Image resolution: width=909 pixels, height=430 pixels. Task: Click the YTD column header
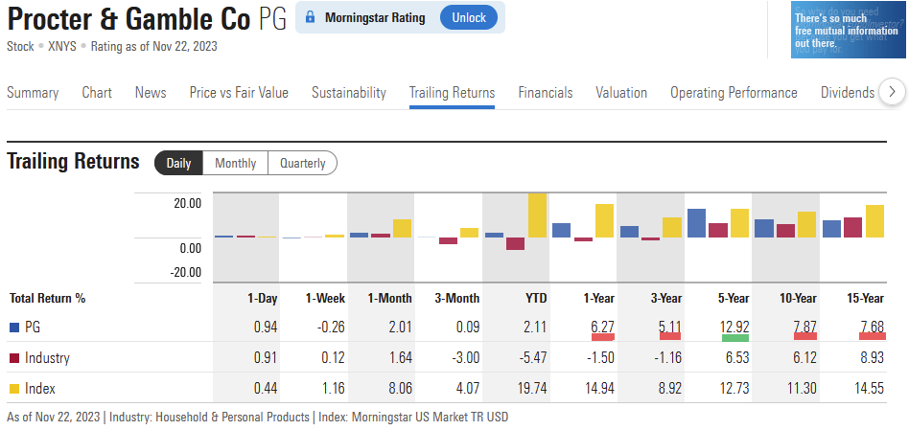(x=536, y=299)
